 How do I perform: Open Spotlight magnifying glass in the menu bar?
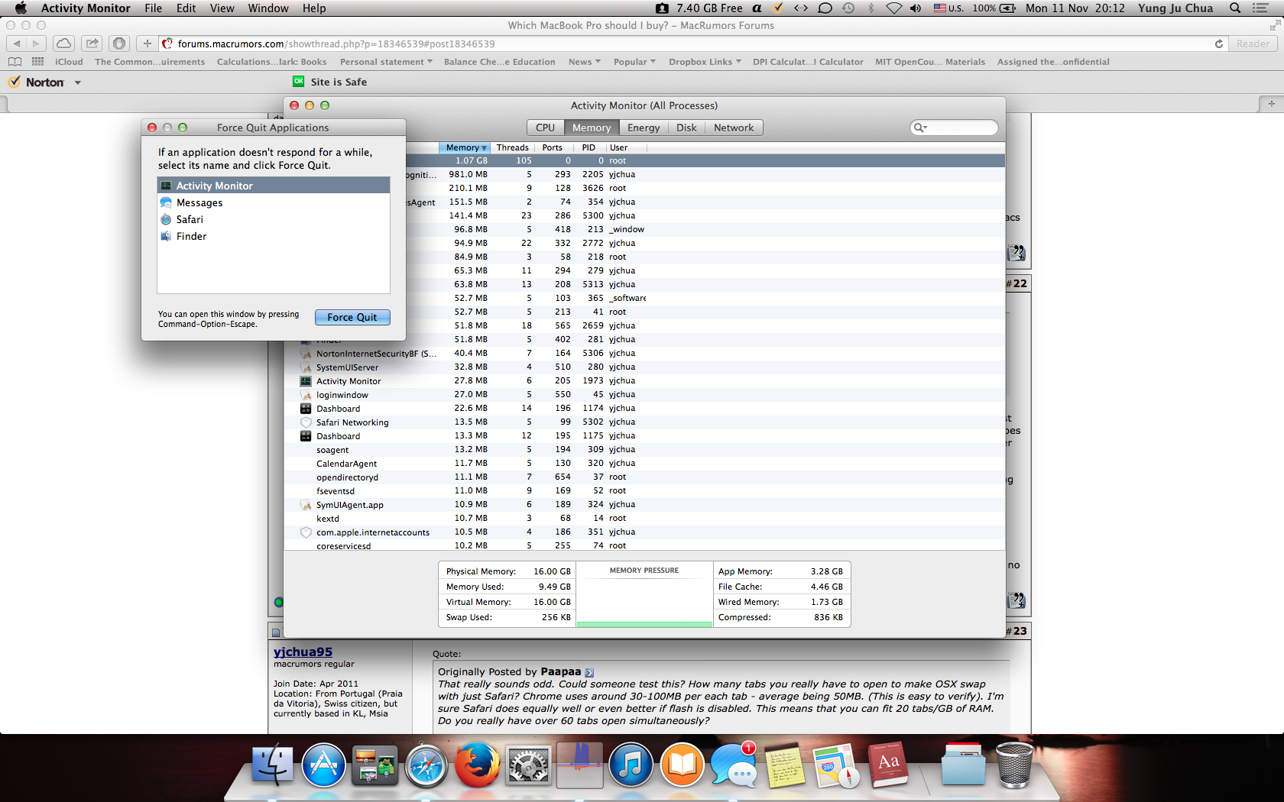pyautogui.click(x=1235, y=8)
